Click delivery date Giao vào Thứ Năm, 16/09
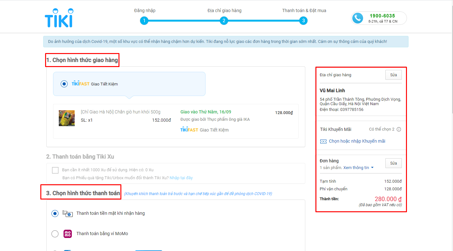 (x=206, y=112)
